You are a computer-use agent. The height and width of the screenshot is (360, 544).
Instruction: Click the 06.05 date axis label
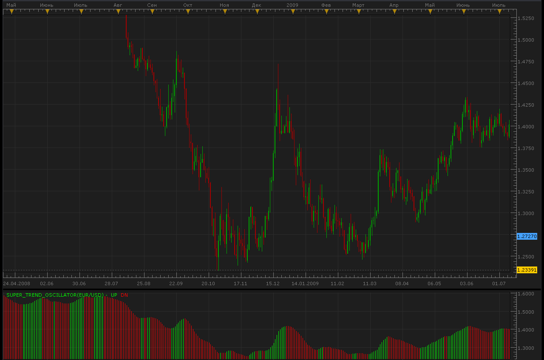tap(434, 283)
